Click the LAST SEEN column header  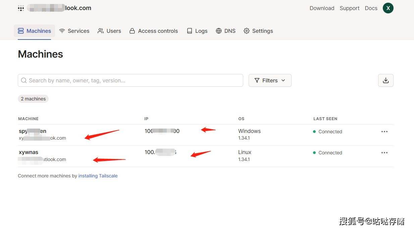pos(325,119)
